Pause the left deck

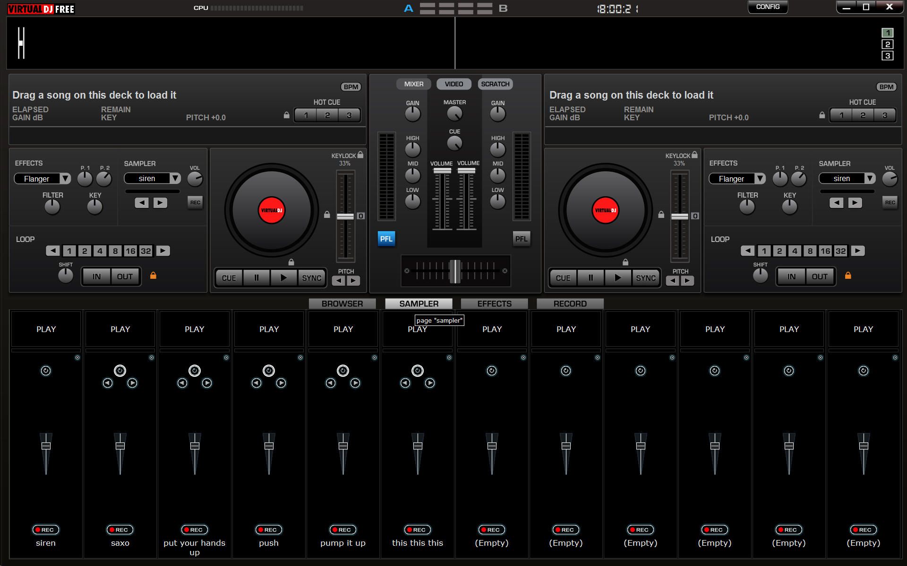pyautogui.click(x=257, y=278)
